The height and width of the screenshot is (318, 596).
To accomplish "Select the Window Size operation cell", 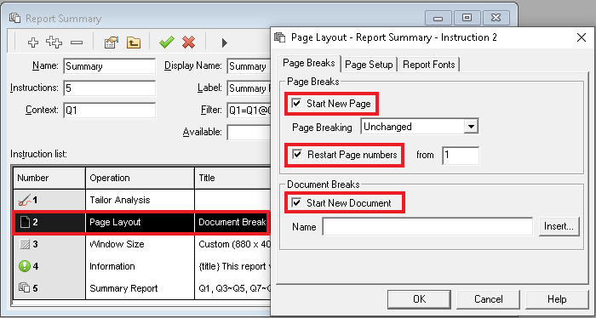I will pos(140,244).
